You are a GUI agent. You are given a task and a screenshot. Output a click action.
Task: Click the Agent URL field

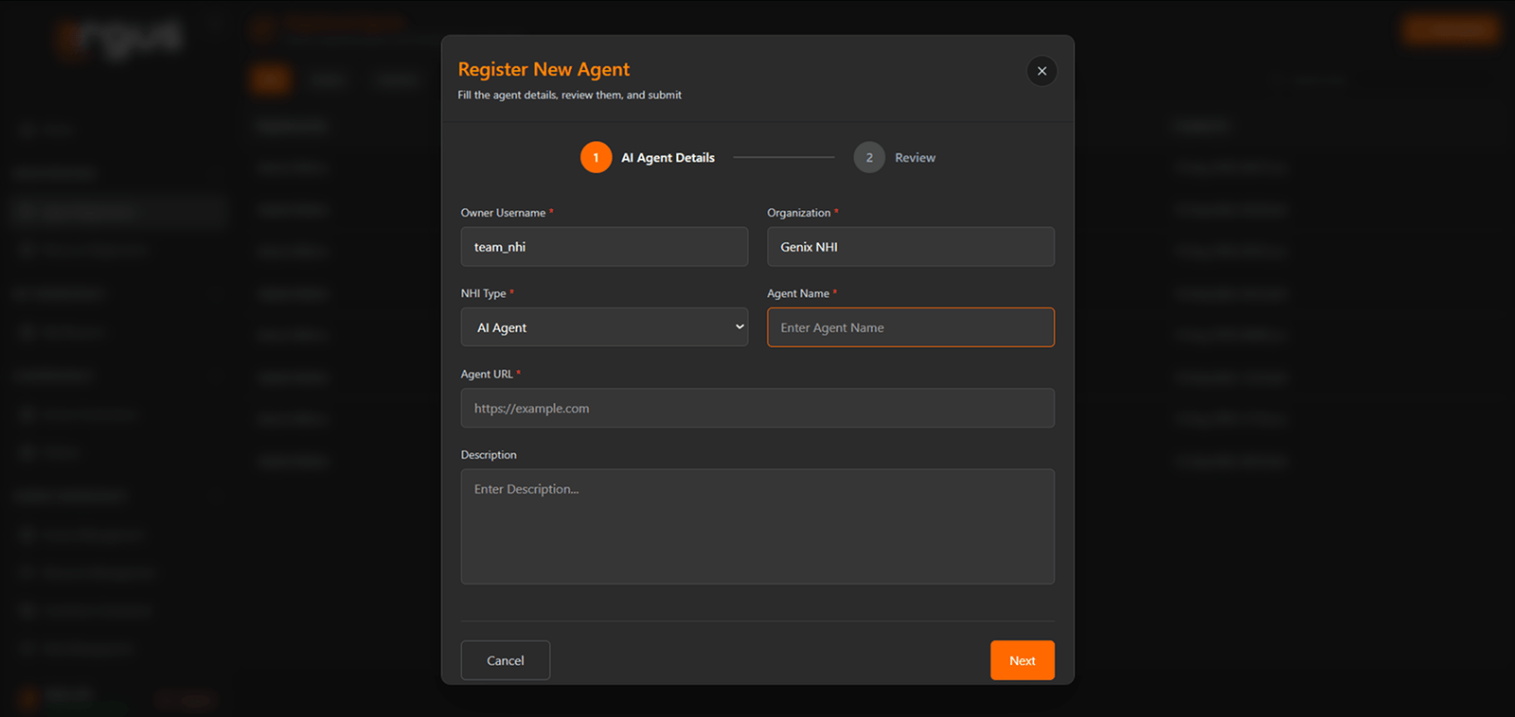pos(757,408)
